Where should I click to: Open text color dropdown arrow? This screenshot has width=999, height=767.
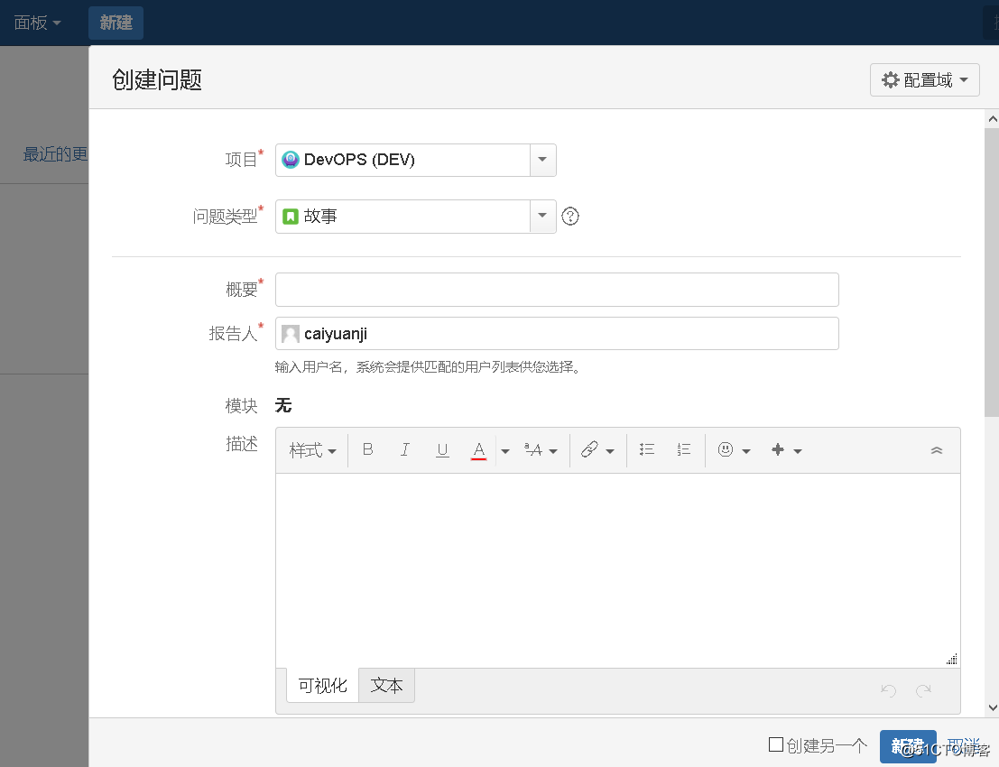click(x=505, y=451)
